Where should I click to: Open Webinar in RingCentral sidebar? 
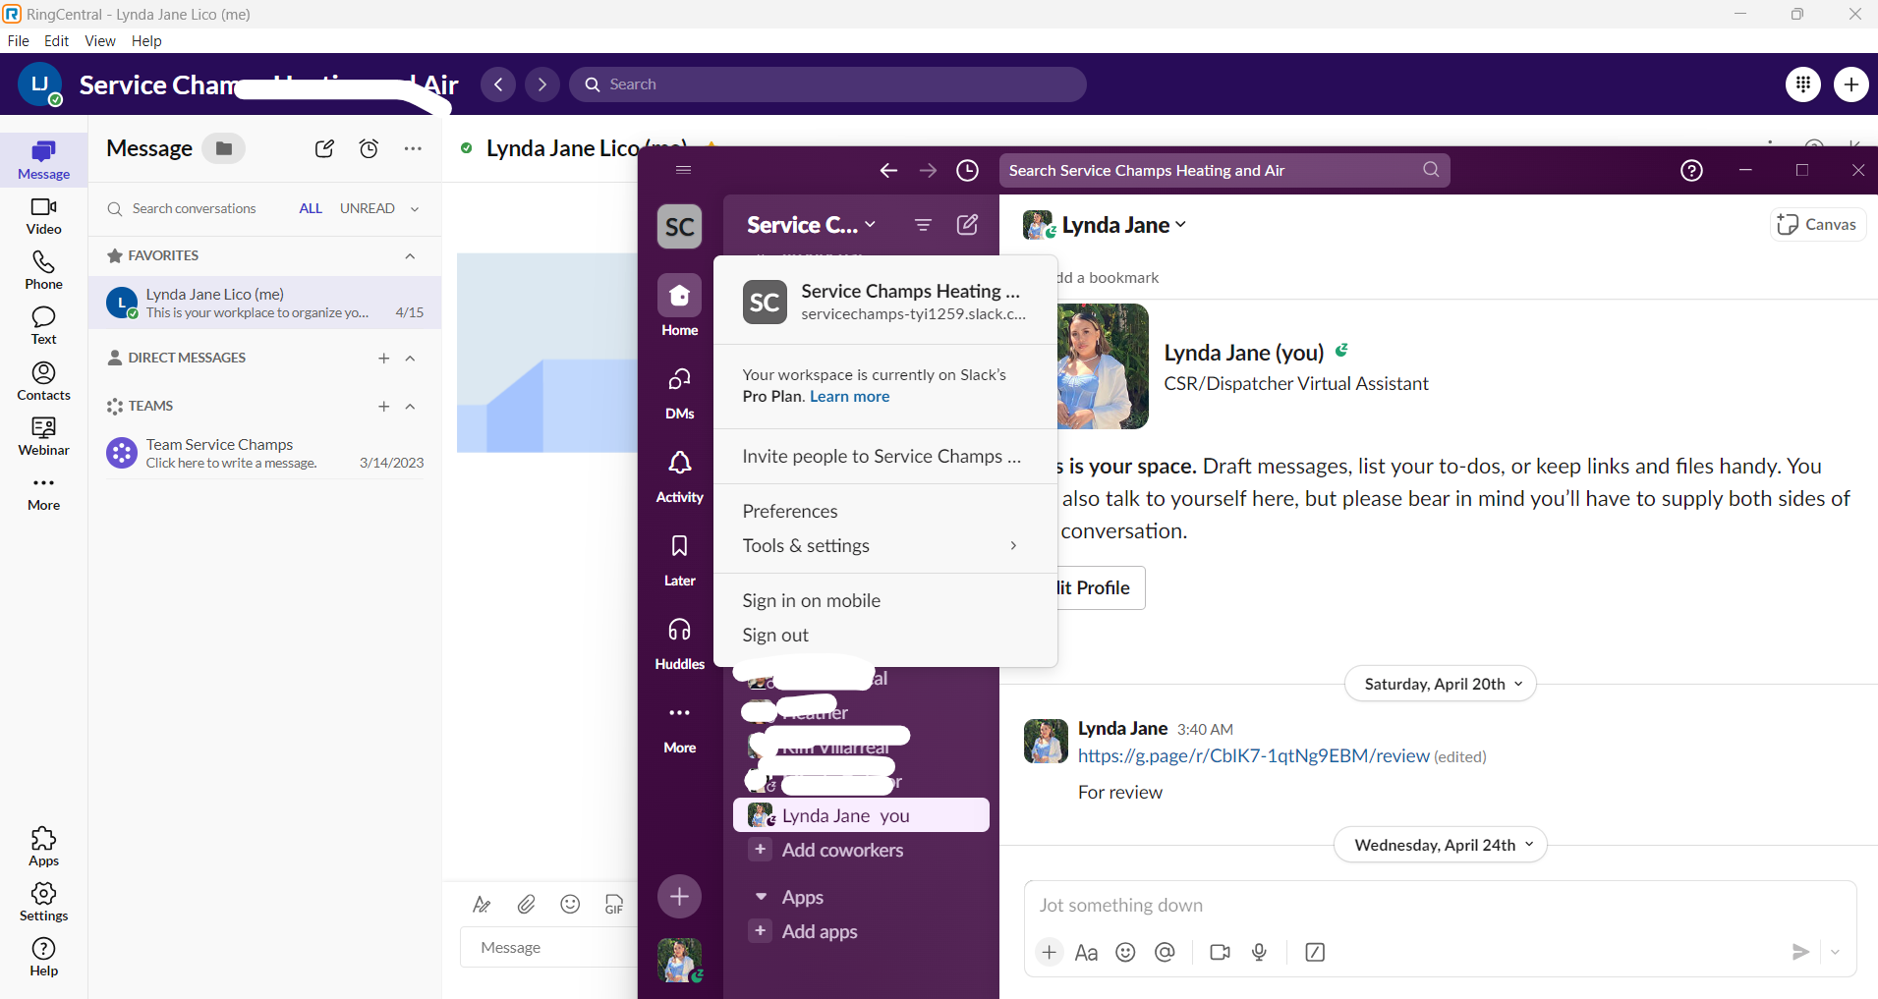click(43, 436)
